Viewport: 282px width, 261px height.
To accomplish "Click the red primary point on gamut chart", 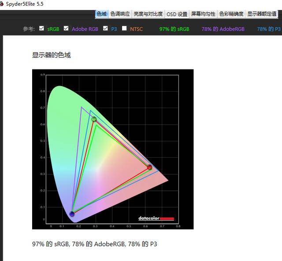I will point(149,167).
